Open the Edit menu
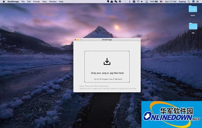This screenshot has height=128, width=202. tap(29, 2)
